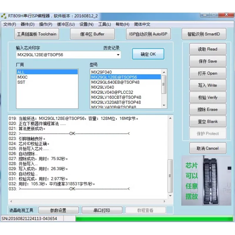This screenshot has height=235, width=235.
Task: Click log panel scroll up arrow
Action: [170, 118]
